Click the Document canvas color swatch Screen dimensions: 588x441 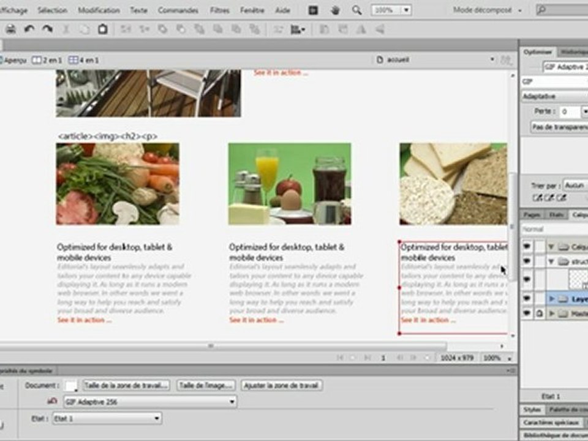pos(71,385)
